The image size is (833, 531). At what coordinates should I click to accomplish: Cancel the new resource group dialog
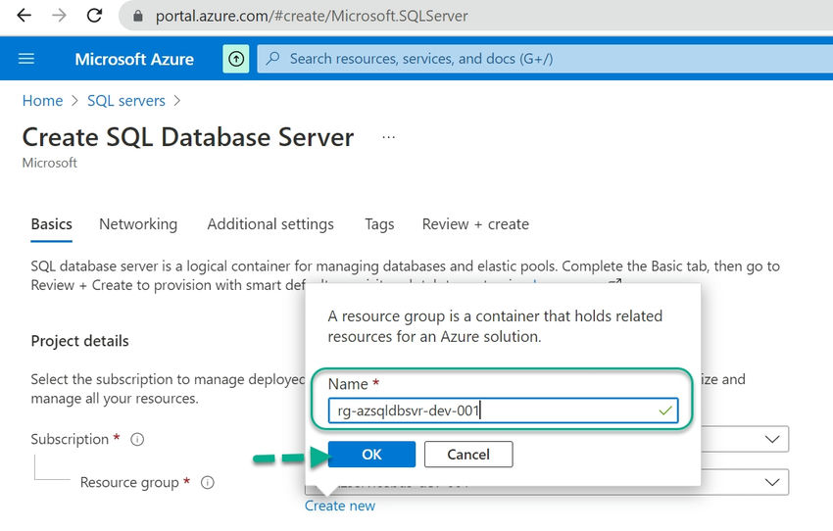point(468,455)
